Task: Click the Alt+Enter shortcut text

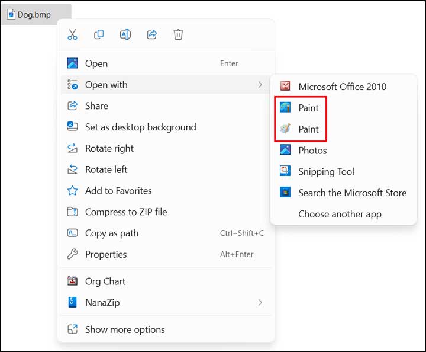Action: [237, 254]
